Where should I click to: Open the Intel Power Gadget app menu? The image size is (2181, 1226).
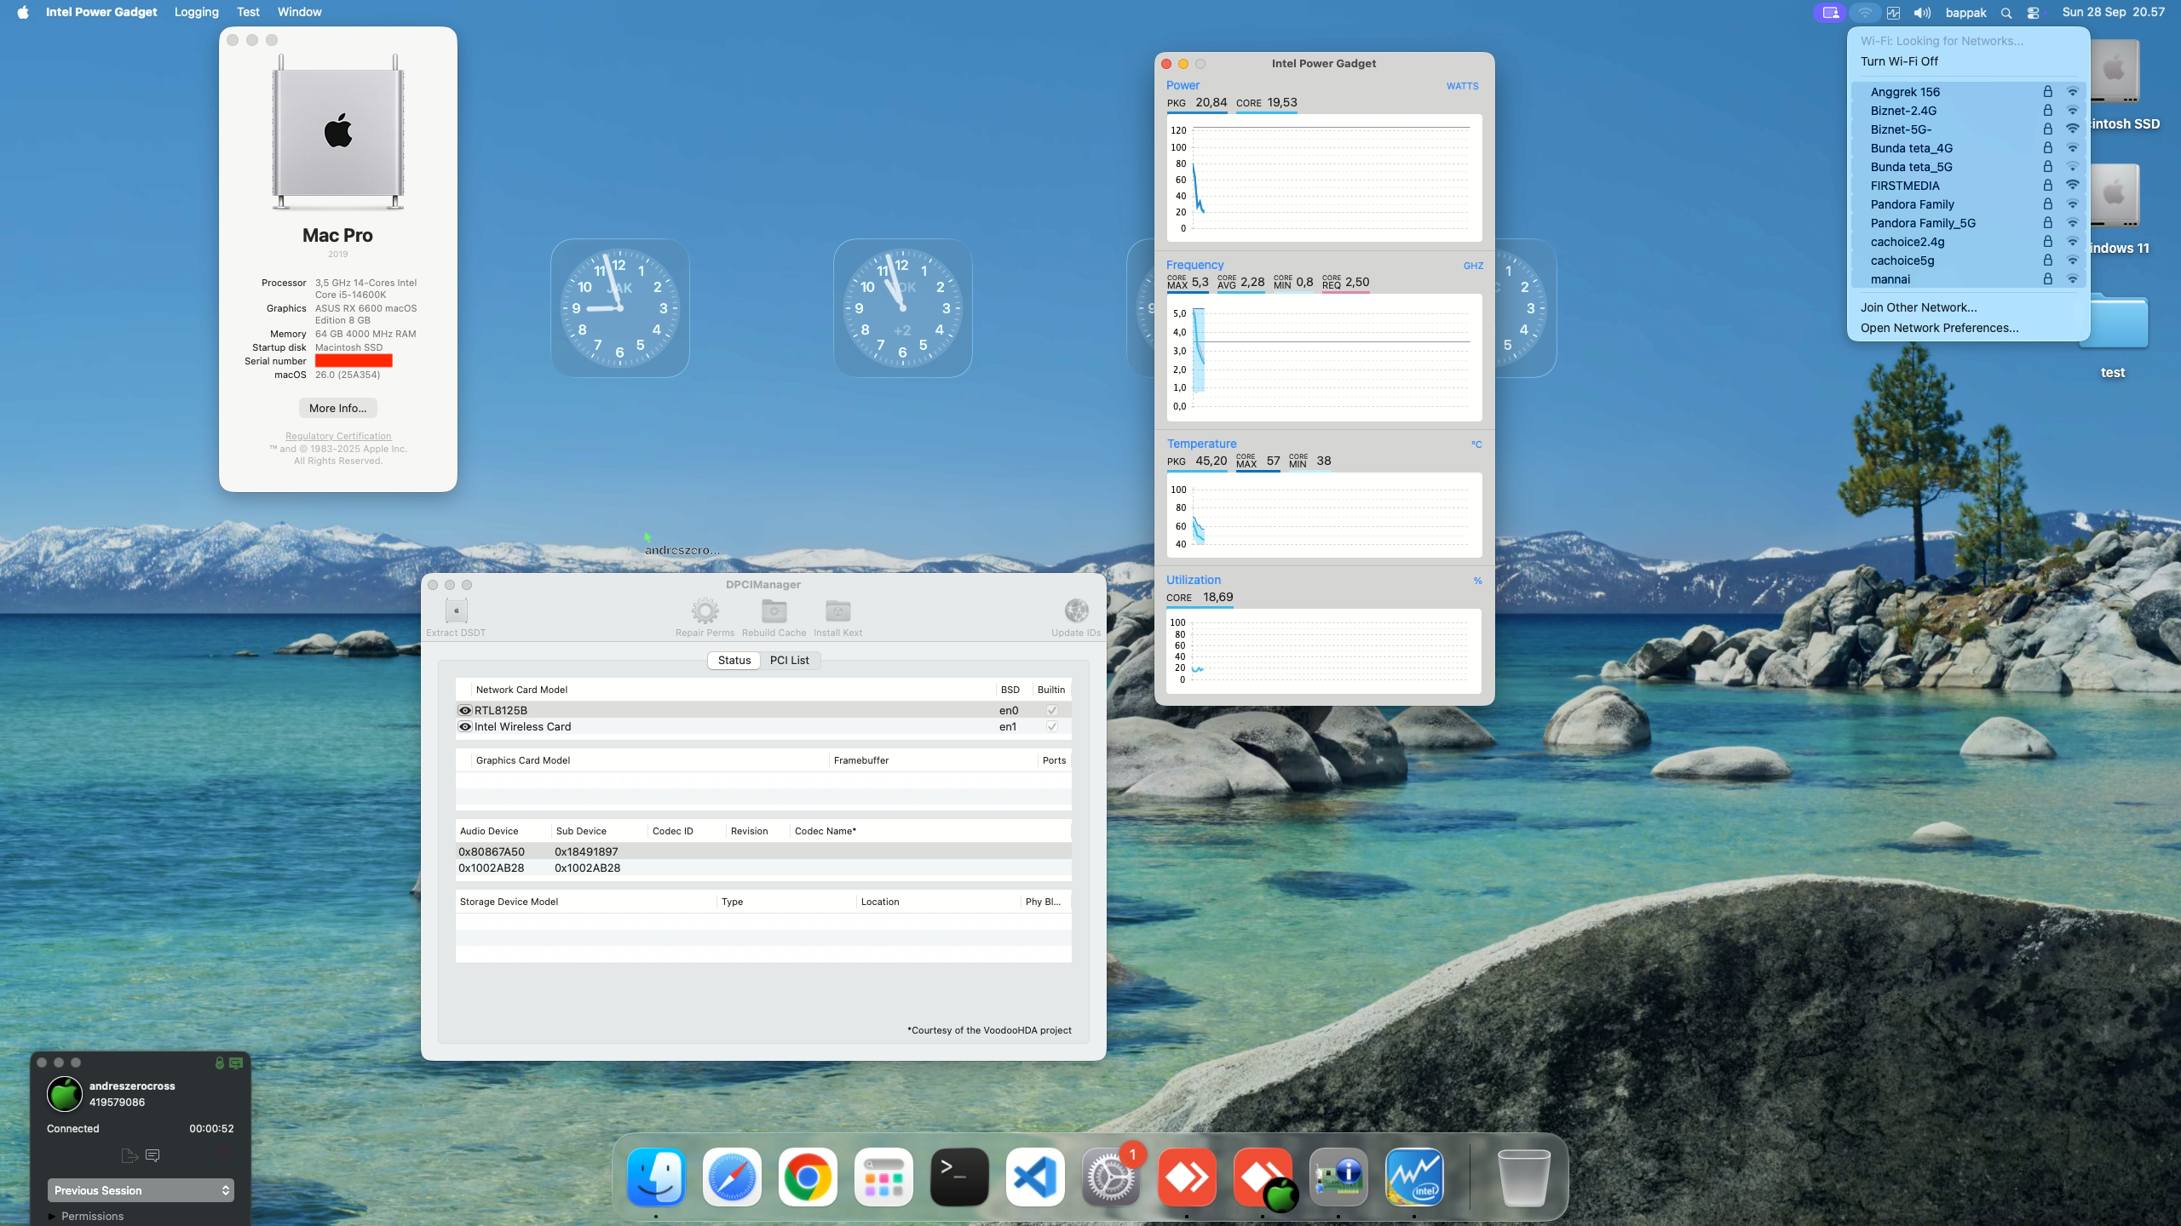coord(101,12)
